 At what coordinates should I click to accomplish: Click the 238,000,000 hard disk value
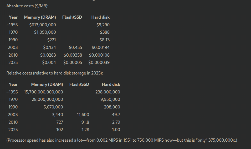coord(107,92)
